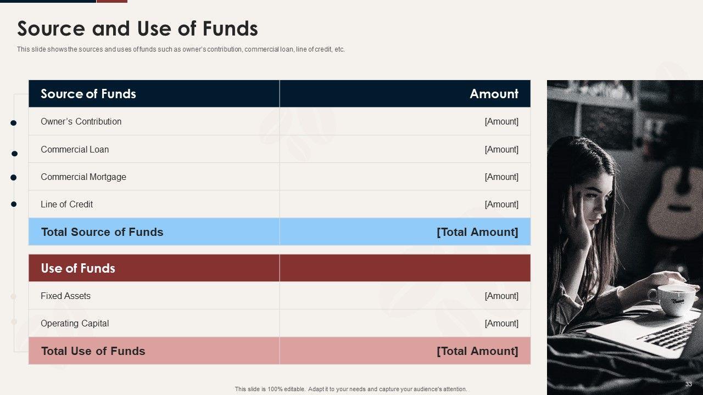Viewport: 703px width, 395px height.
Task: Click the Operating Capital amount placeholder
Action: click(501, 323)
